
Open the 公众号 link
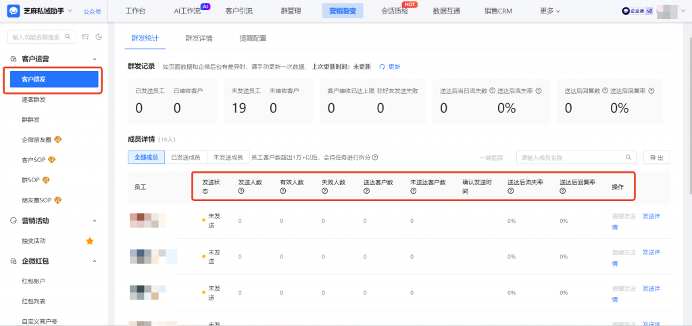point(92,11)
